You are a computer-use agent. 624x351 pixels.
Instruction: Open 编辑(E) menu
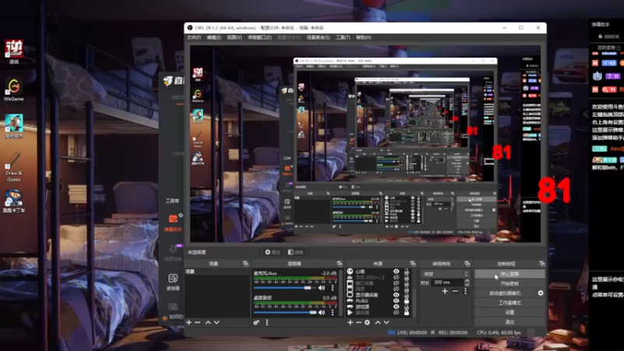[214, 37]
